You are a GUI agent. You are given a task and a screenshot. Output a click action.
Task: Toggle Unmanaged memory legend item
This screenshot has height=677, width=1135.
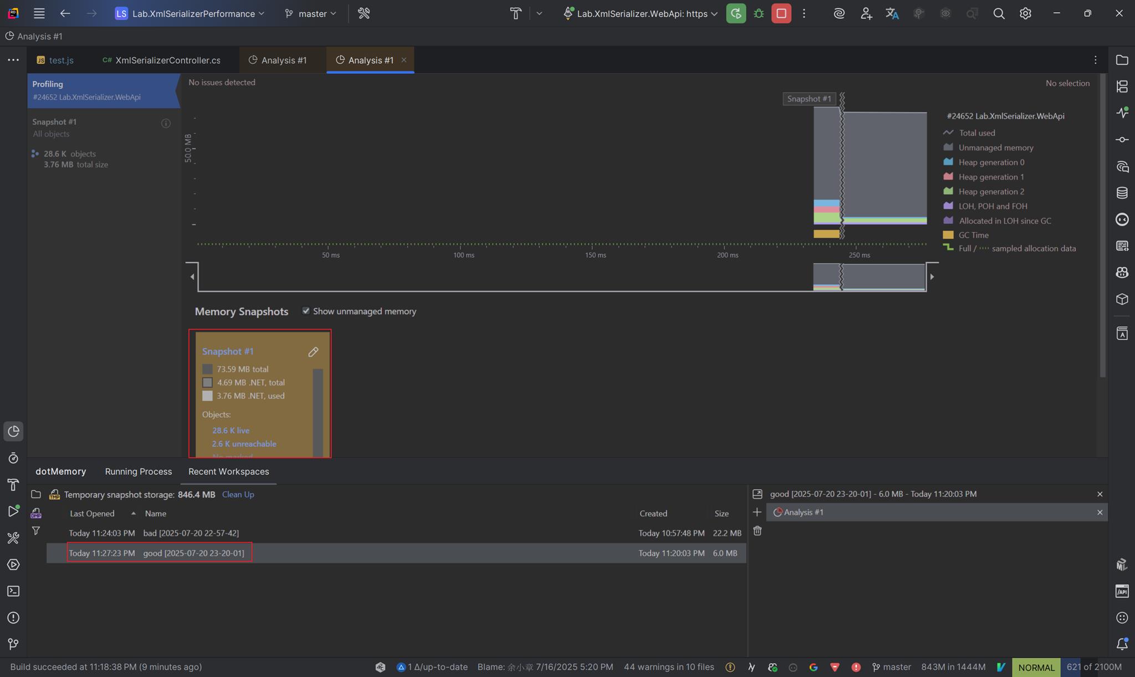[988, 147]
